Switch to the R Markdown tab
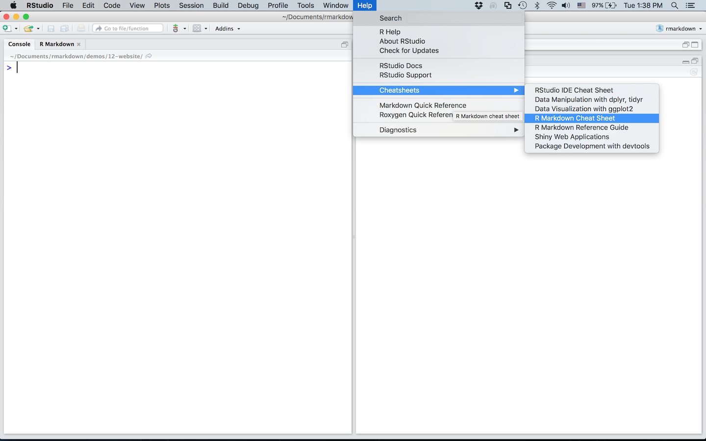The width and height of the screenshot is (706, 441). point(57,44)
